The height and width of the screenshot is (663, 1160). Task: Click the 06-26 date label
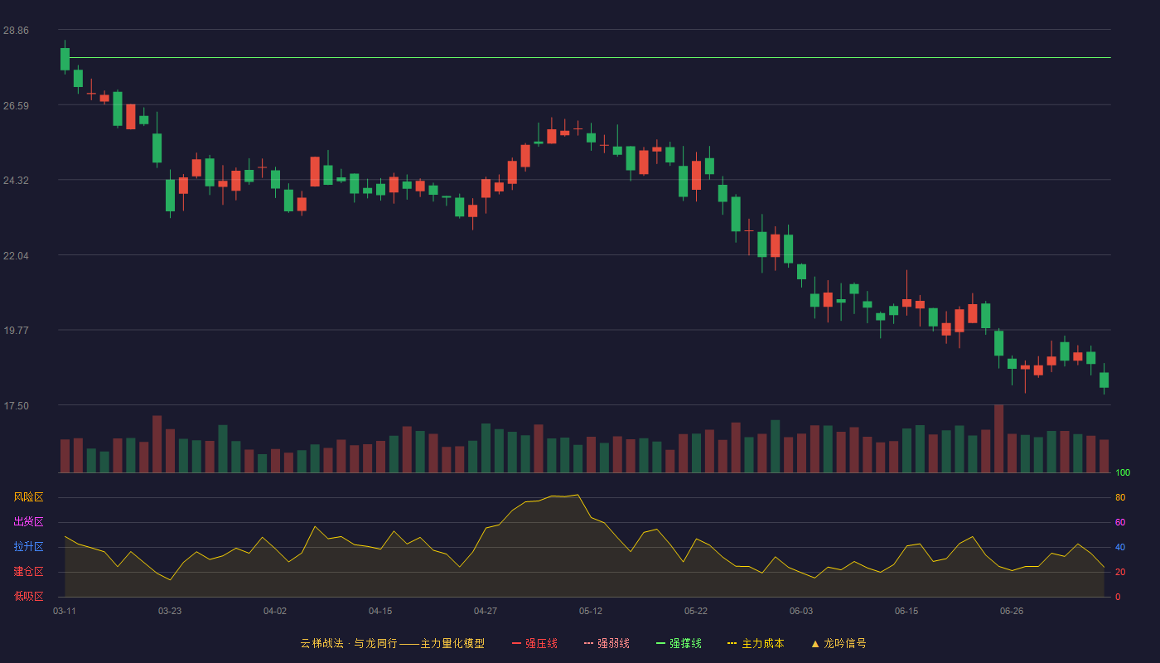click(1012, 611)
